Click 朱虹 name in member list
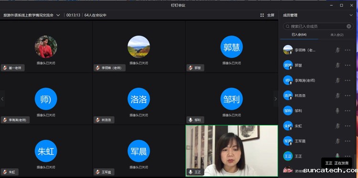This screenshot has width=358, height=178. tap(298, 126)
